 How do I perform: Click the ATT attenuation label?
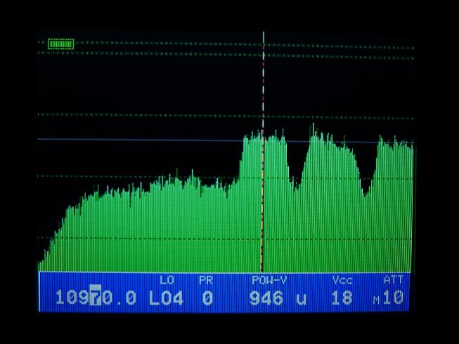tap(394, 280)
